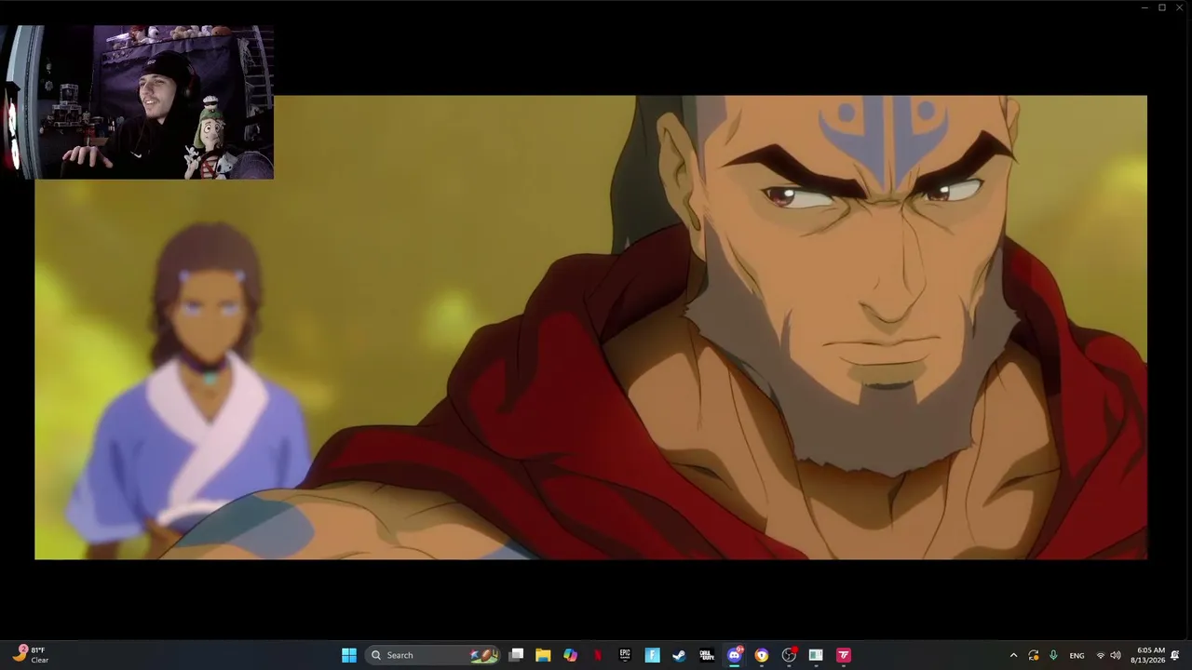The image size is (1192, 670).
Task: Click the green microphone tray icon
Action: [x=1053, y=655]
